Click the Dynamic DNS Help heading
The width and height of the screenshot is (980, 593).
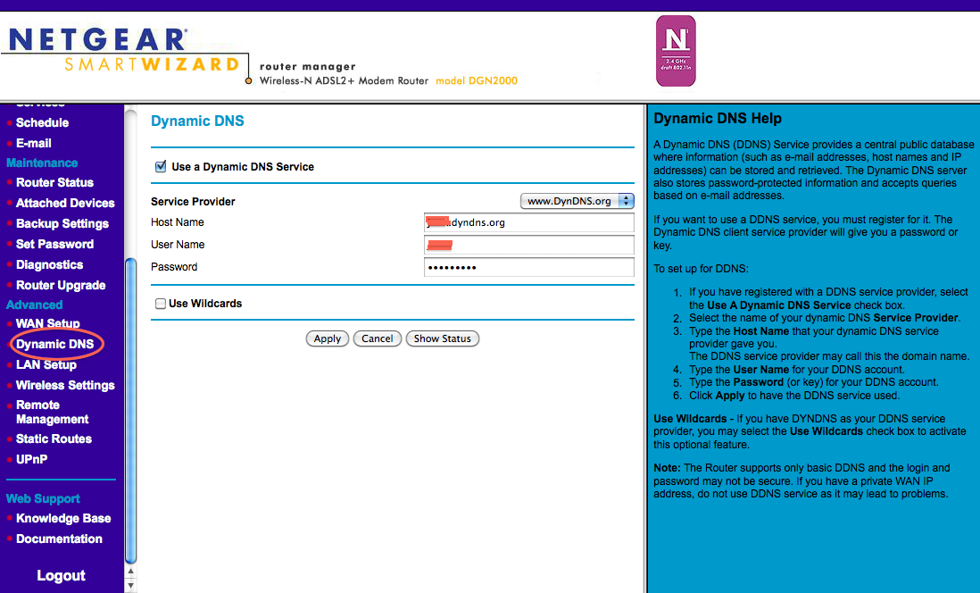(x=718, y=118)
